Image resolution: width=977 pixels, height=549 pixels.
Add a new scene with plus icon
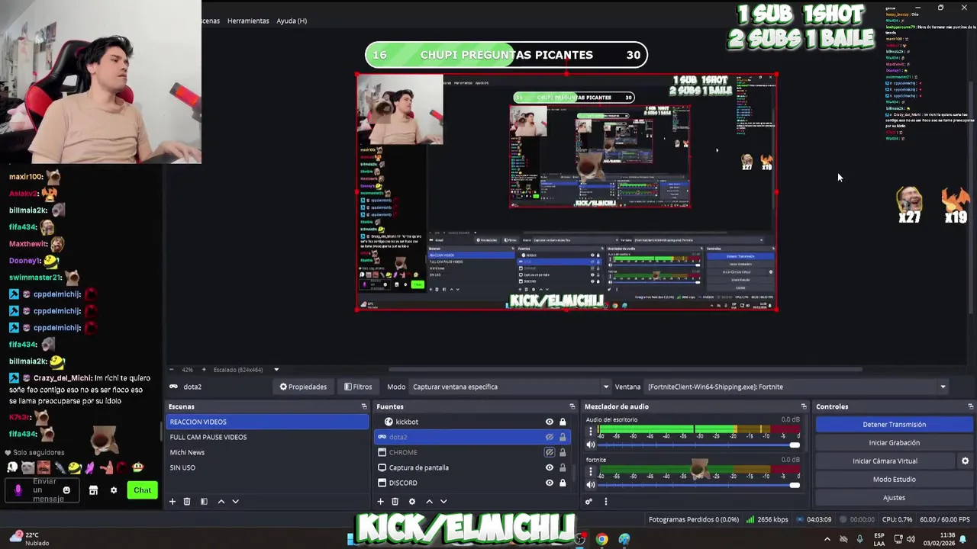173,502
